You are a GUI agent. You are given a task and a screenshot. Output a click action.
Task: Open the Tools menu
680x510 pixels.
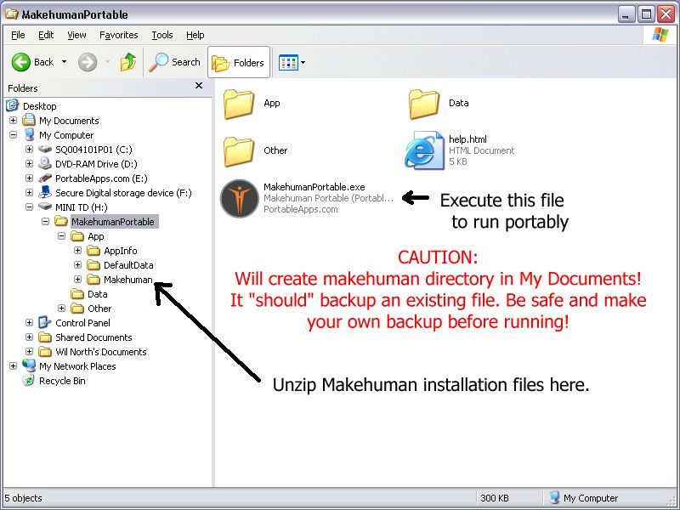coord(162,35)
